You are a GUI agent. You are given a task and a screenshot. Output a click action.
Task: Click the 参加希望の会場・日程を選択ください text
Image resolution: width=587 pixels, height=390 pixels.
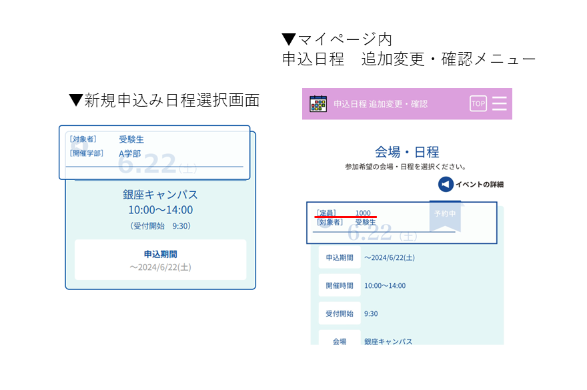(405, 167)
